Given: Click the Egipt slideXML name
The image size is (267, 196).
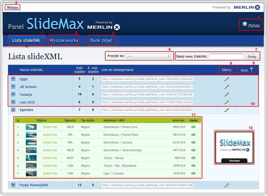Looking at the screenshot, I should pos(23,79).
